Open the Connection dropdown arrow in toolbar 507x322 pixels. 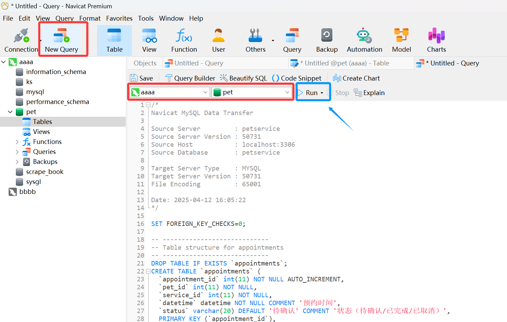pyautogui.click(x=41, y=41)
